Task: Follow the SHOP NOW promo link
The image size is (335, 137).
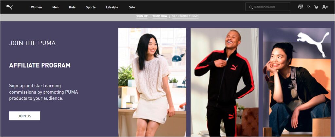Action: coord(160,16)
